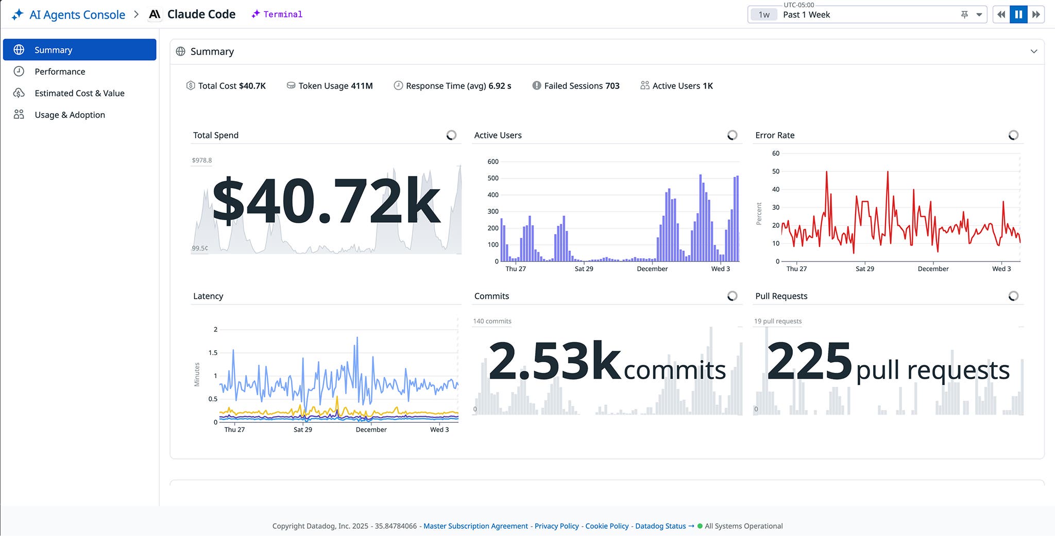
Task: Open the Claude Code breadcrumb menu
Action: click(x=200, y=14)
